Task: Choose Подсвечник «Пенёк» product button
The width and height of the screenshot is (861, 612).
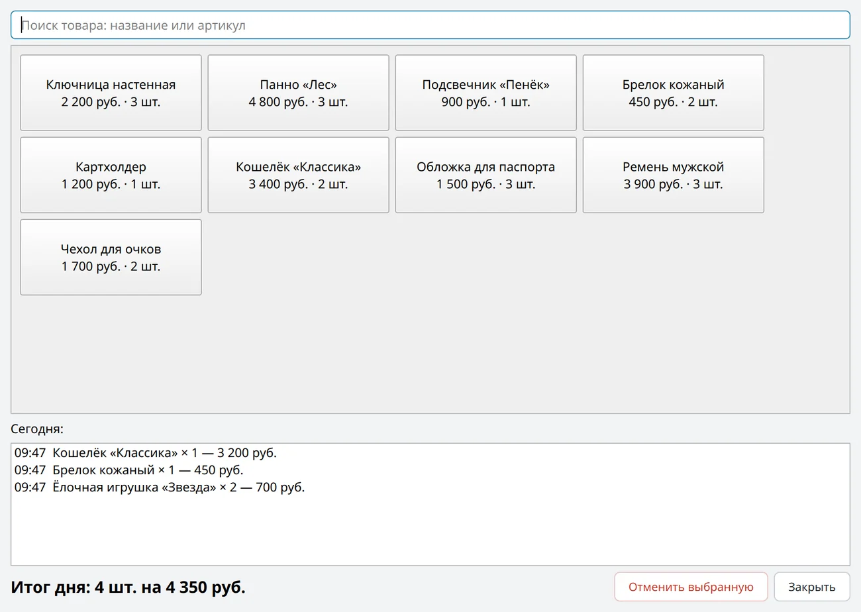Action: pyautogui.click(x=485, y=93)
